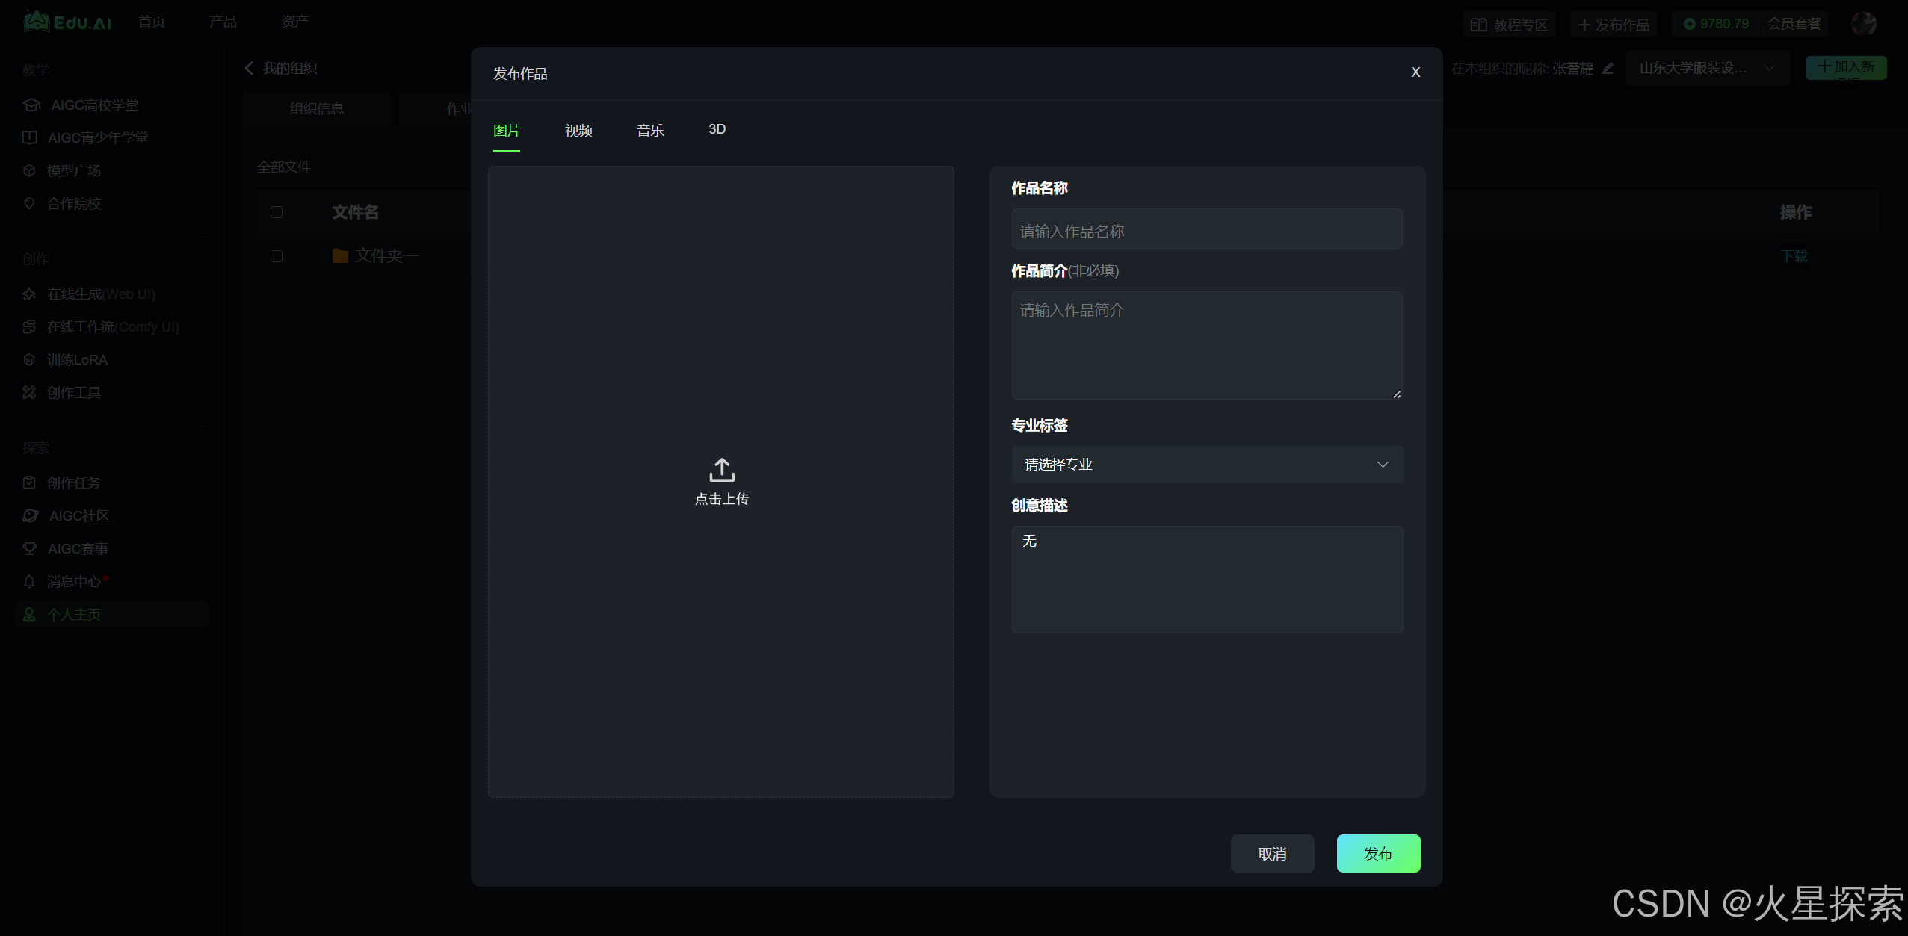1908x936 pixels.
Task: Click the upload arrow icon
Action: (721, 470)
